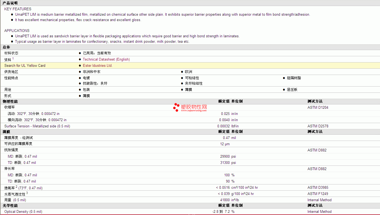This screenshot has width=380, height=215.
Task: Select the ASTM D2578 test method
Action: pyautogui.click(x=318, y=126)
